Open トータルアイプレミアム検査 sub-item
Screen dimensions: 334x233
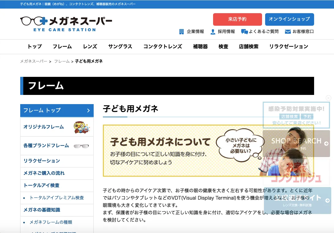(57, 198)
